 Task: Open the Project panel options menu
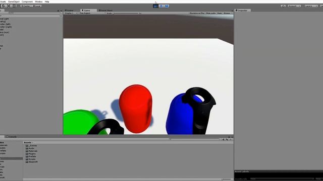[x=232, y=137]
